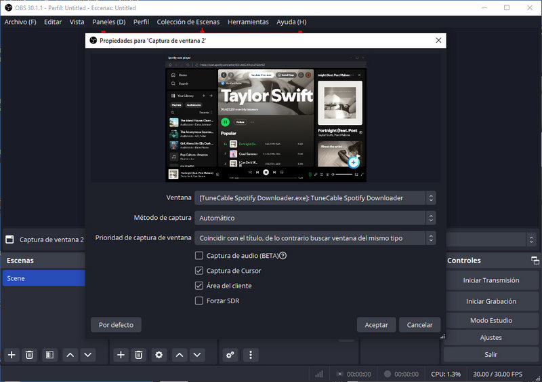542x382 pixels.
Task: Open scene filters icon in Escenas panel
Action: tap(49, 355)
